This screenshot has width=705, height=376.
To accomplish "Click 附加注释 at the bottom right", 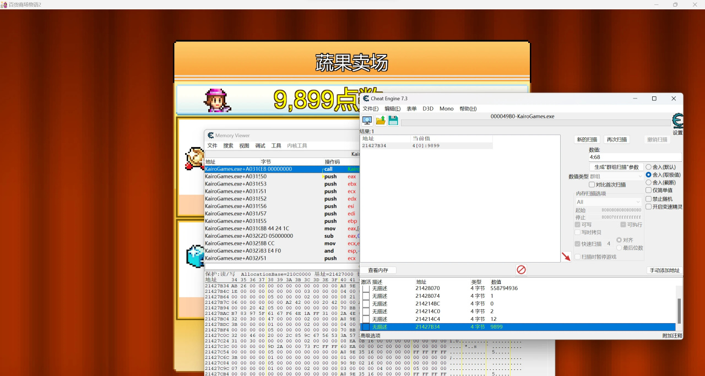I will (x=672, y=335).
